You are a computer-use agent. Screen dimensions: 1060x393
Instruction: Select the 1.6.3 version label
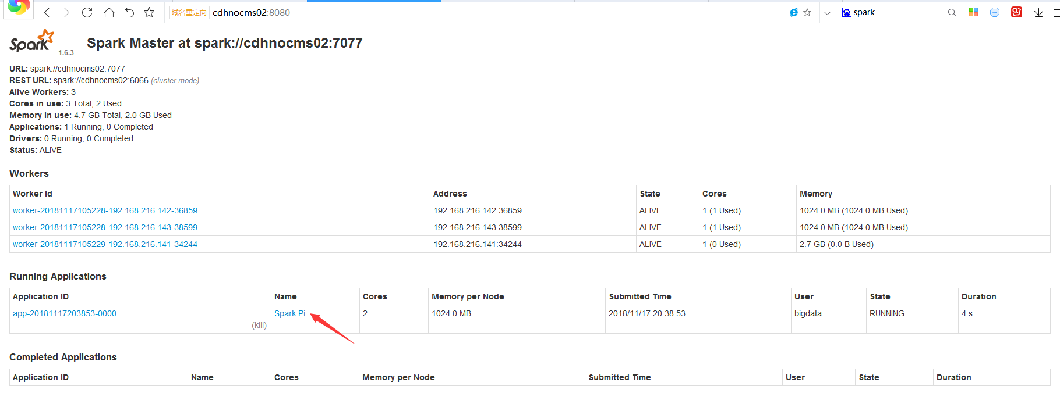[66, 53]
